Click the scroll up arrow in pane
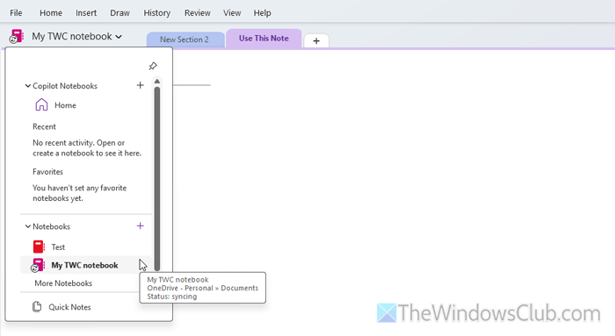 (x=157, y=81)
